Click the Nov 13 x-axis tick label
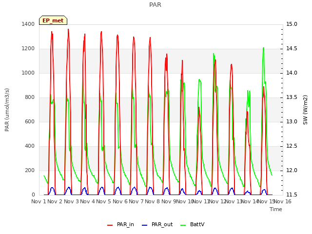Image resolution: width=312 pixels, height=234 pixels. click(233, 201)
